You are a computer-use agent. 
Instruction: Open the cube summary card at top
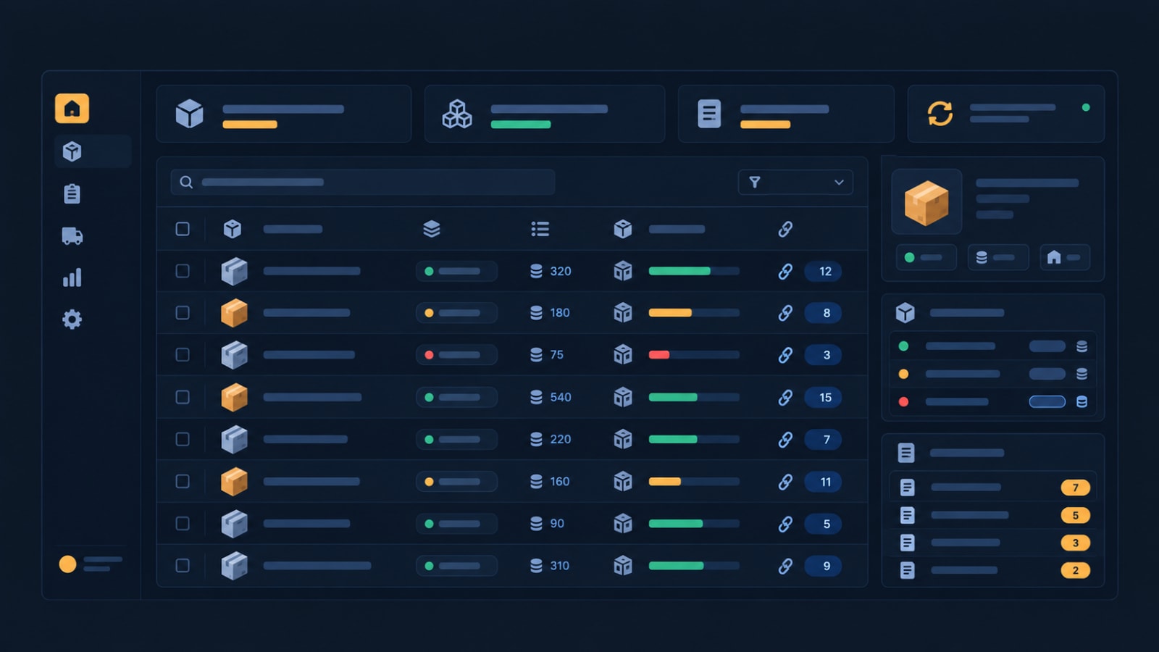(x=284, y=114)
